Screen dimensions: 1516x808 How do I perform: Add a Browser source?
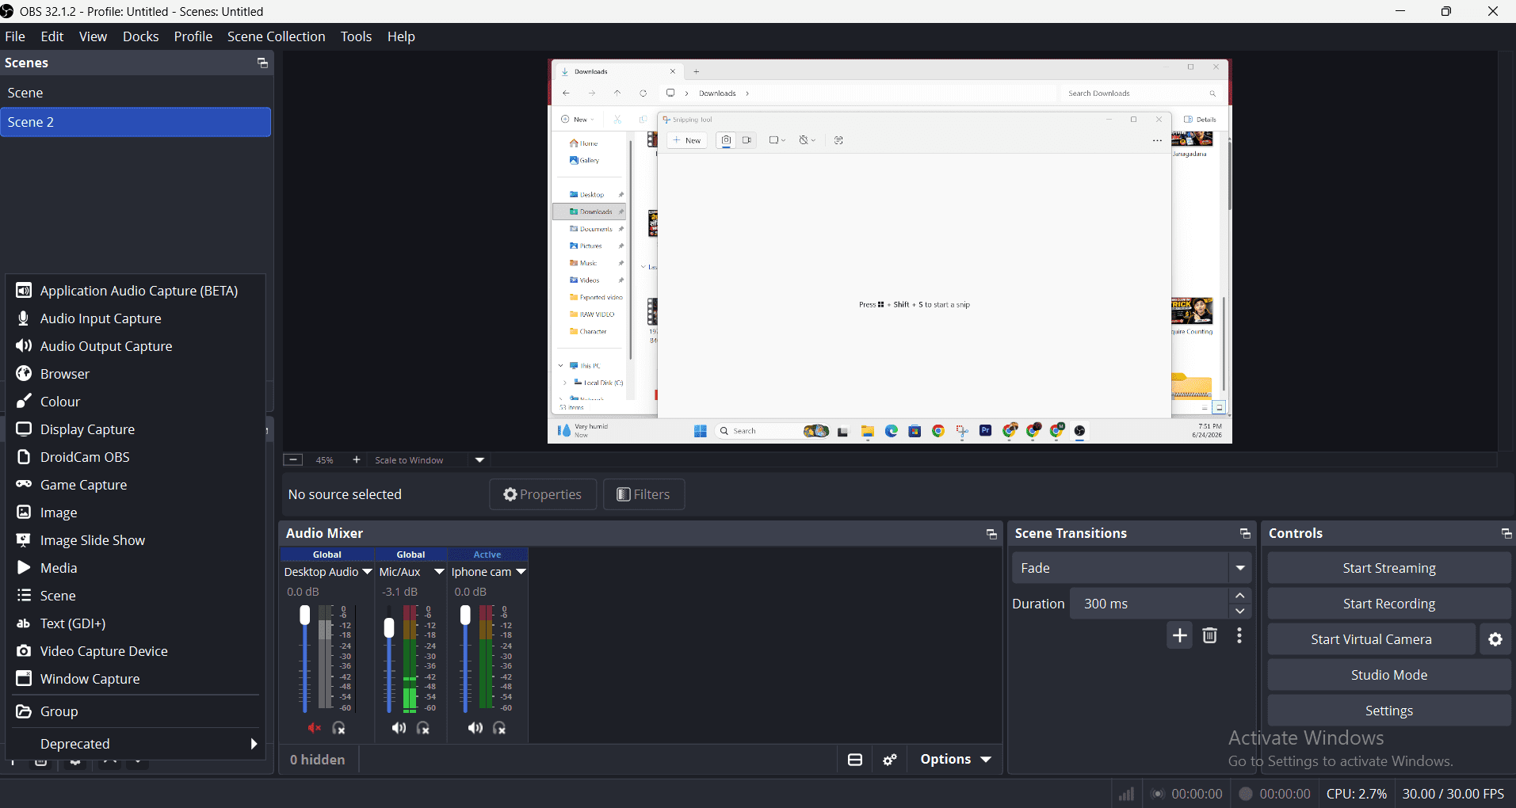[x=136, y=374]
